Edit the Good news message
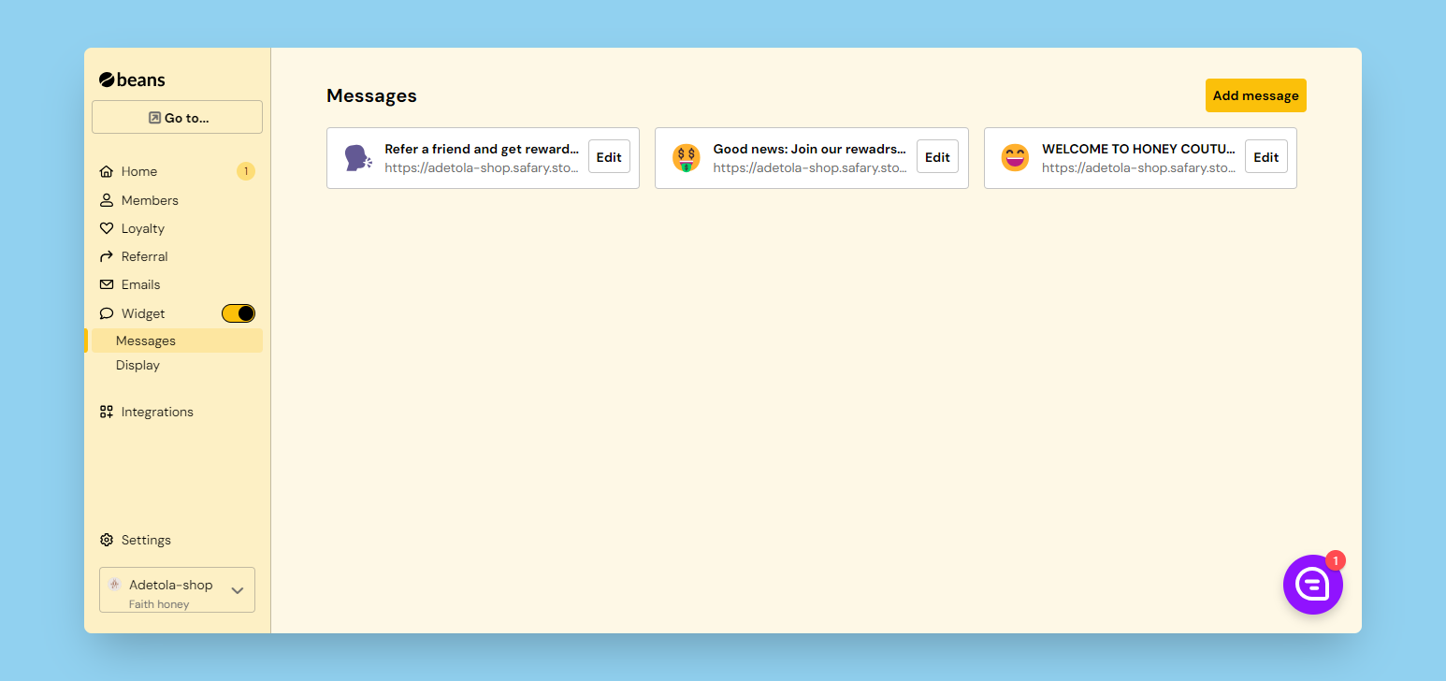Viewport: 1446px width, 681px height. pyautogui.click(x=937, y=157)
